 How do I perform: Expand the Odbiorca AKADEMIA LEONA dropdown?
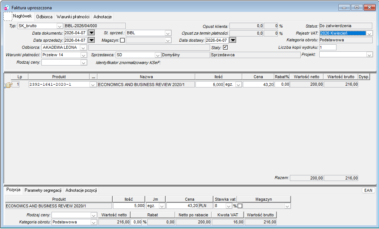tap(83, 48)
